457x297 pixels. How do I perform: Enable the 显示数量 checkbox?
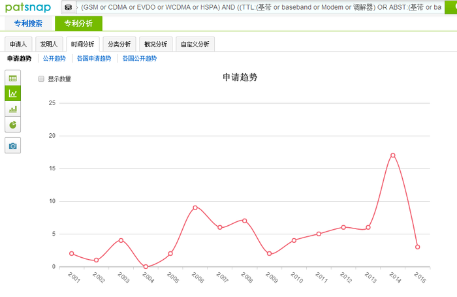point(41,79)
